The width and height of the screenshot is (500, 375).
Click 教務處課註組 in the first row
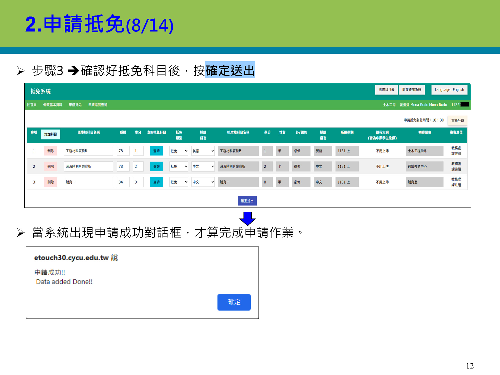coord(456,151)
